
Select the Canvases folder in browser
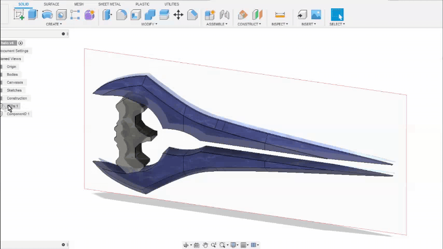click(x=15, y=82)
